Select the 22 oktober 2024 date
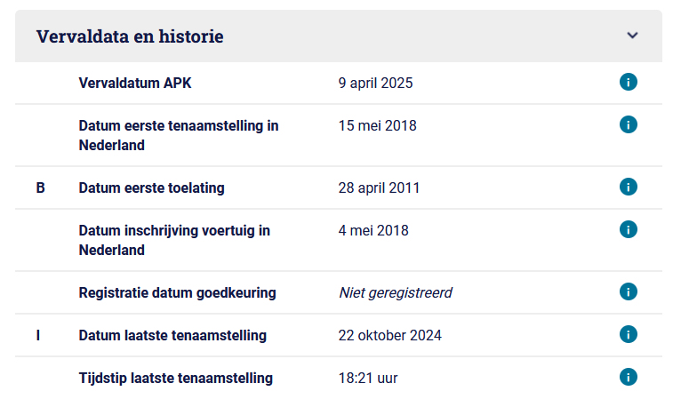This screenshot has height=407, width=673. coord(389,335)
